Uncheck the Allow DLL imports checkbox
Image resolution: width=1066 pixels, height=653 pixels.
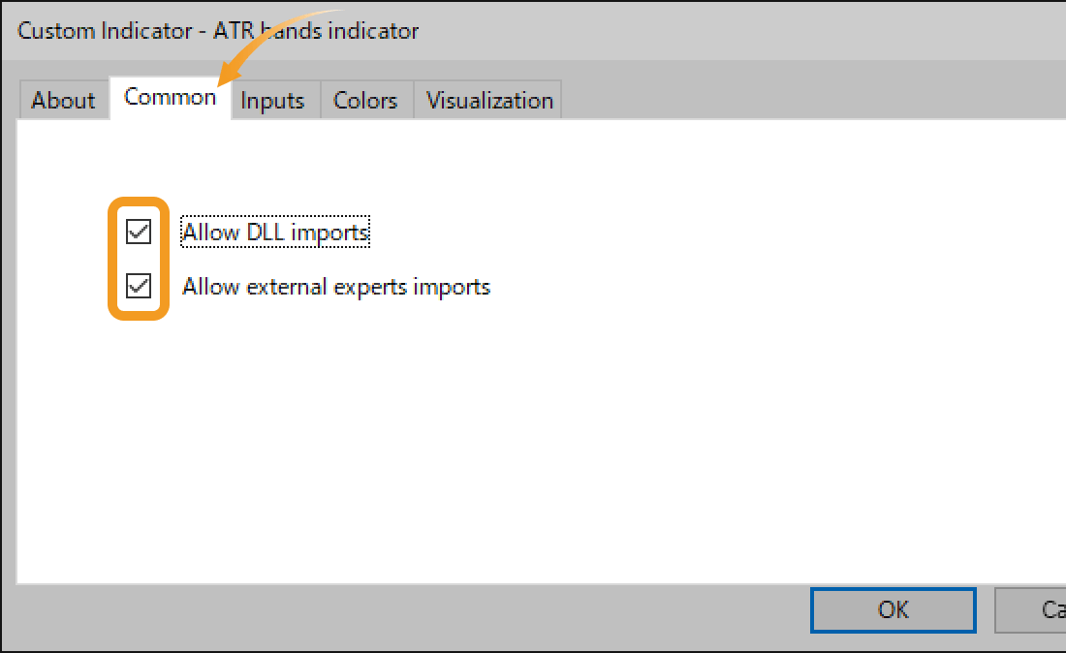139,232
